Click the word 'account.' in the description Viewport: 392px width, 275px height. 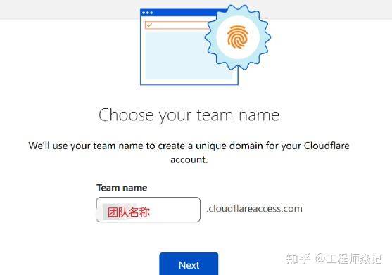click(189, 160)
